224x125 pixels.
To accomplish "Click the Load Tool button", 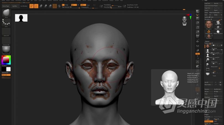I will 209,3.
